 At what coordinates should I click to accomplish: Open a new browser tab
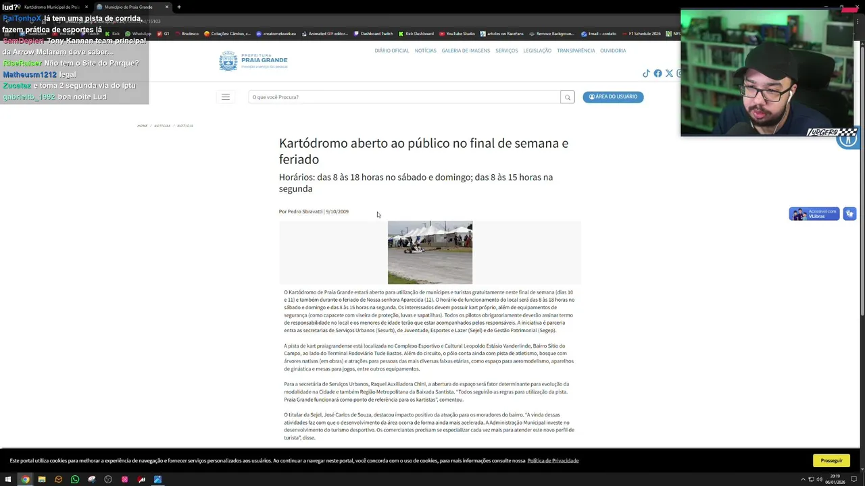(179, 7)
